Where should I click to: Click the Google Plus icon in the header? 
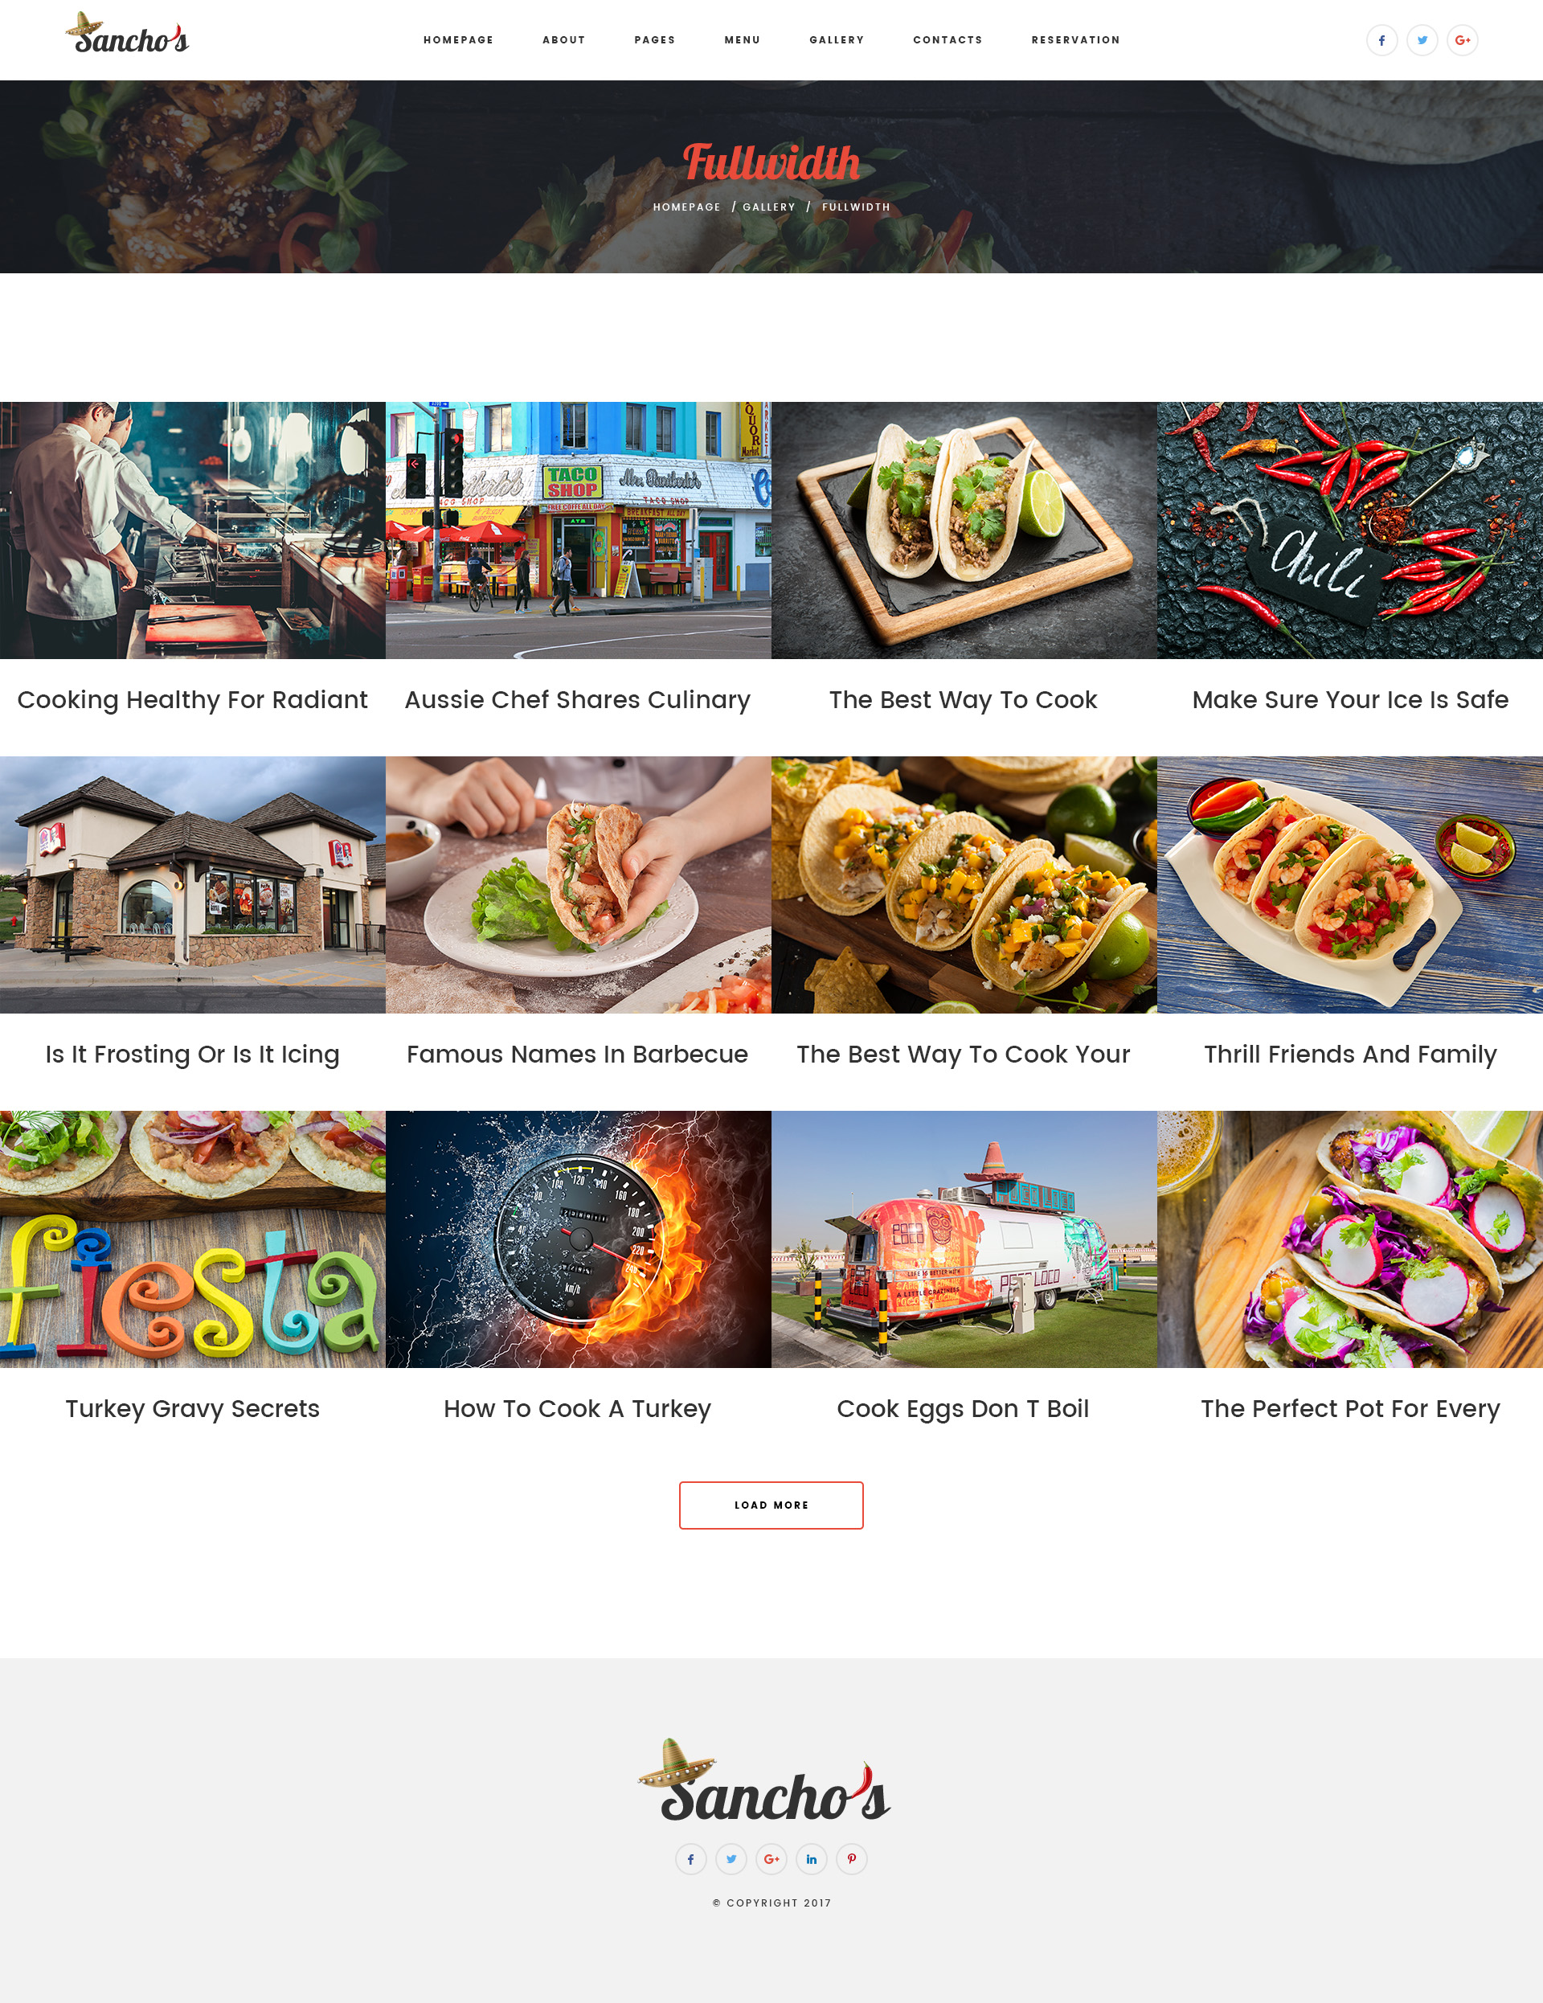click(x=1463, y=40)
